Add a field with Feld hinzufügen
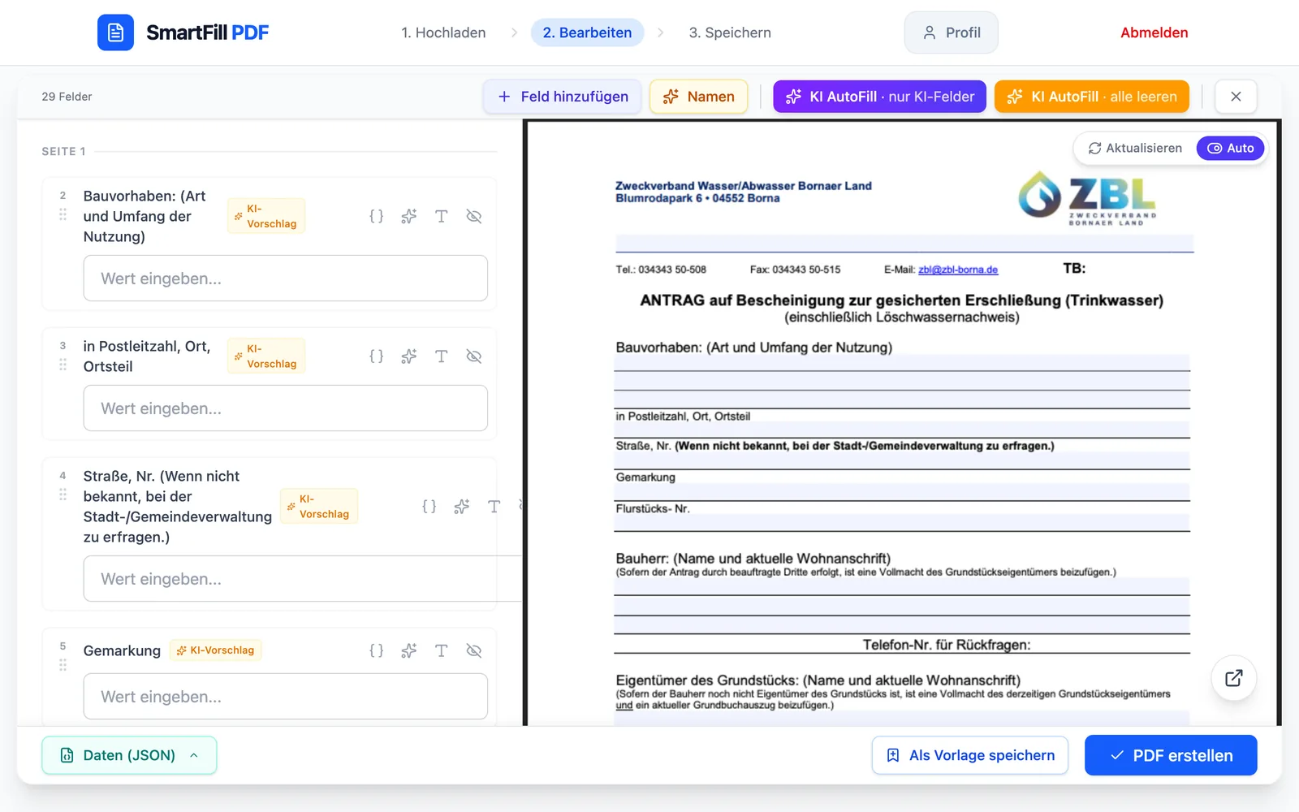1299x812 pixels. 562,97
